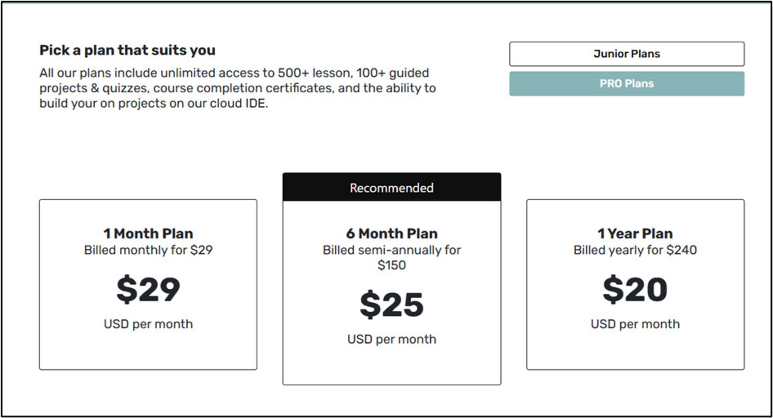The height and width of the screenshot is (418, 773).
Task: Click the black Recommended banner
Action: point(392,188)
